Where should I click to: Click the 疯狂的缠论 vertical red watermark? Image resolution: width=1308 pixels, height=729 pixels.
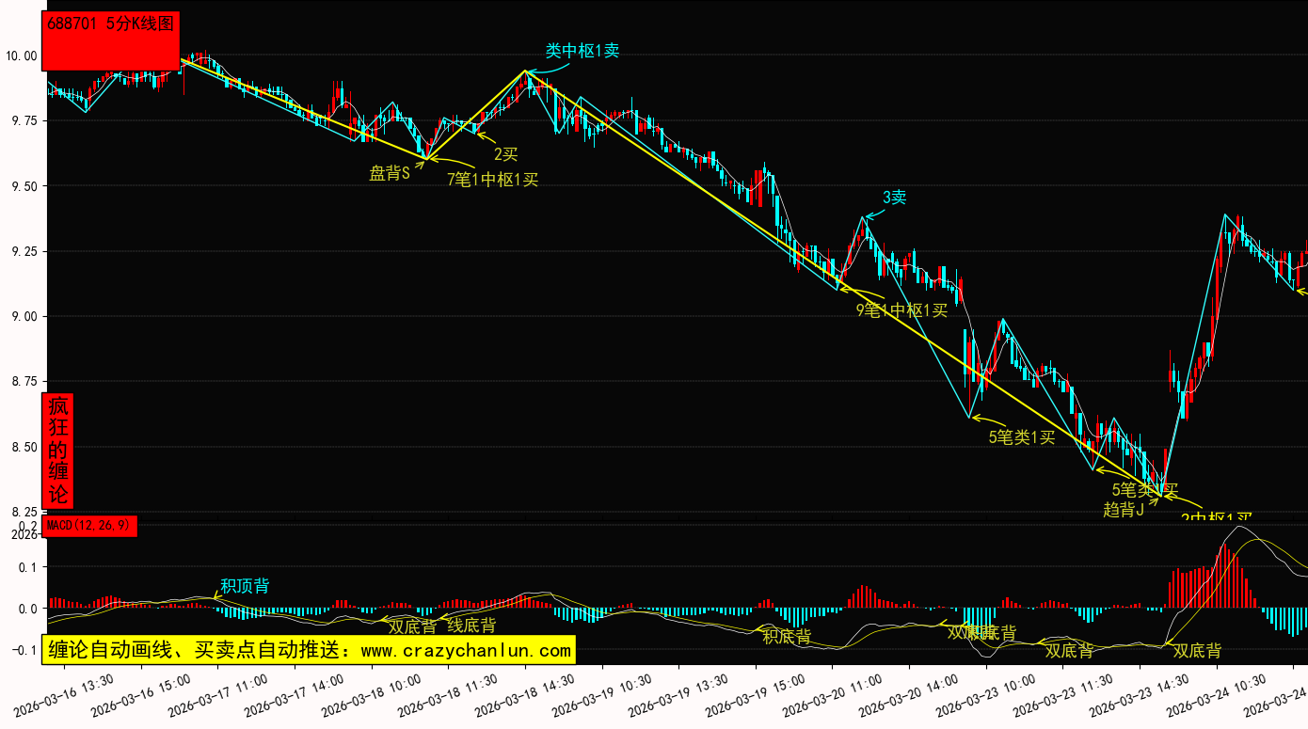point(58,451)
